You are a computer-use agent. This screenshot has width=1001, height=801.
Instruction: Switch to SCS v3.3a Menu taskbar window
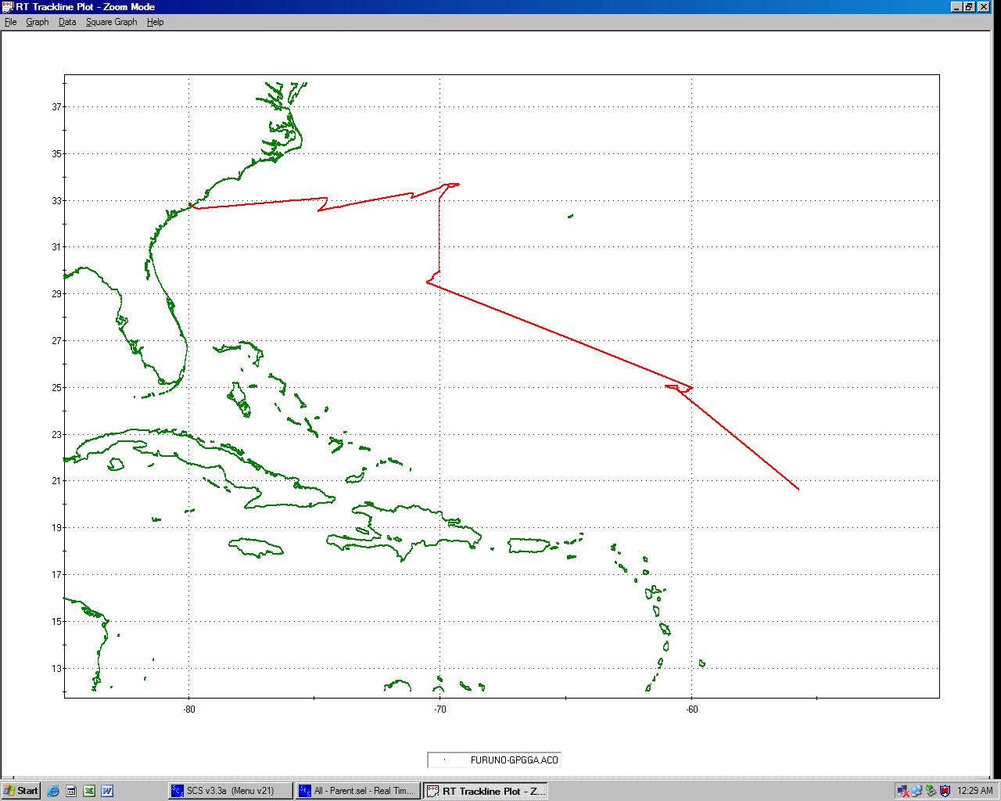[x=231, y=791]
